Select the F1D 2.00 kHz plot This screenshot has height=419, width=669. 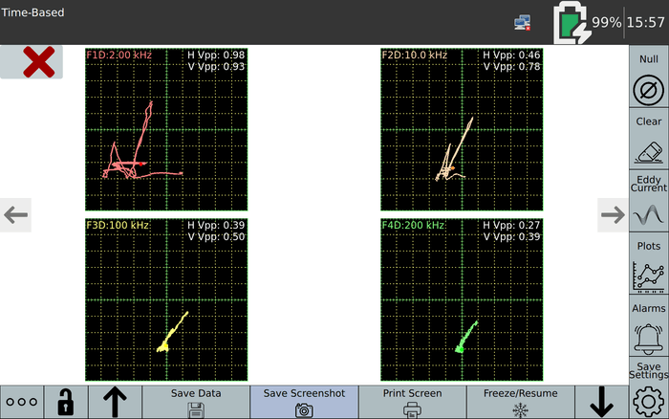166,129
